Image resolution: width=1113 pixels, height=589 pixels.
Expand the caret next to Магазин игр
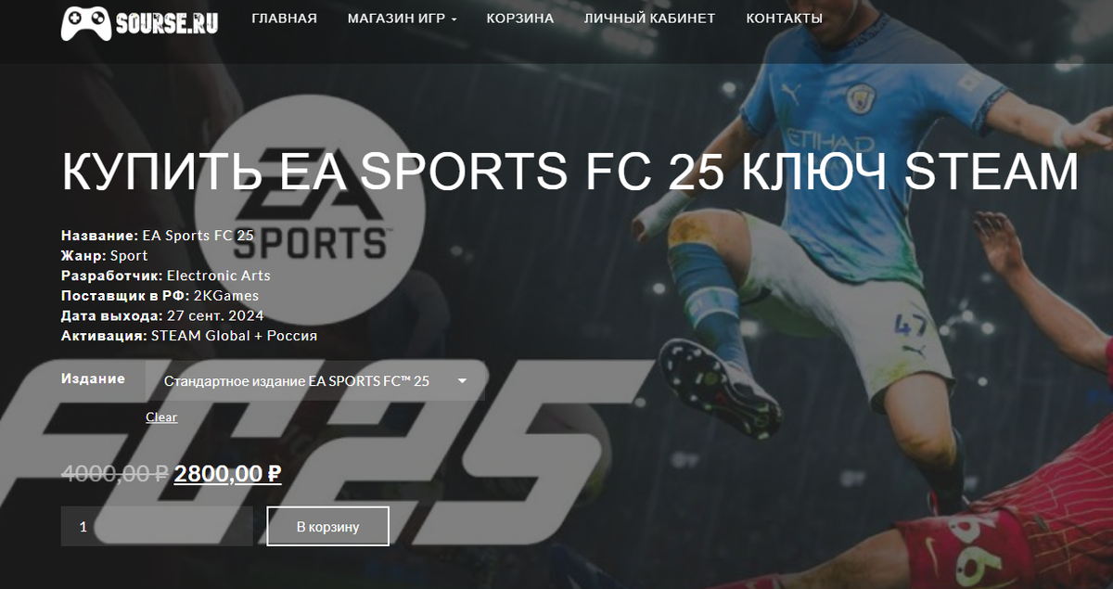[454, 19]
